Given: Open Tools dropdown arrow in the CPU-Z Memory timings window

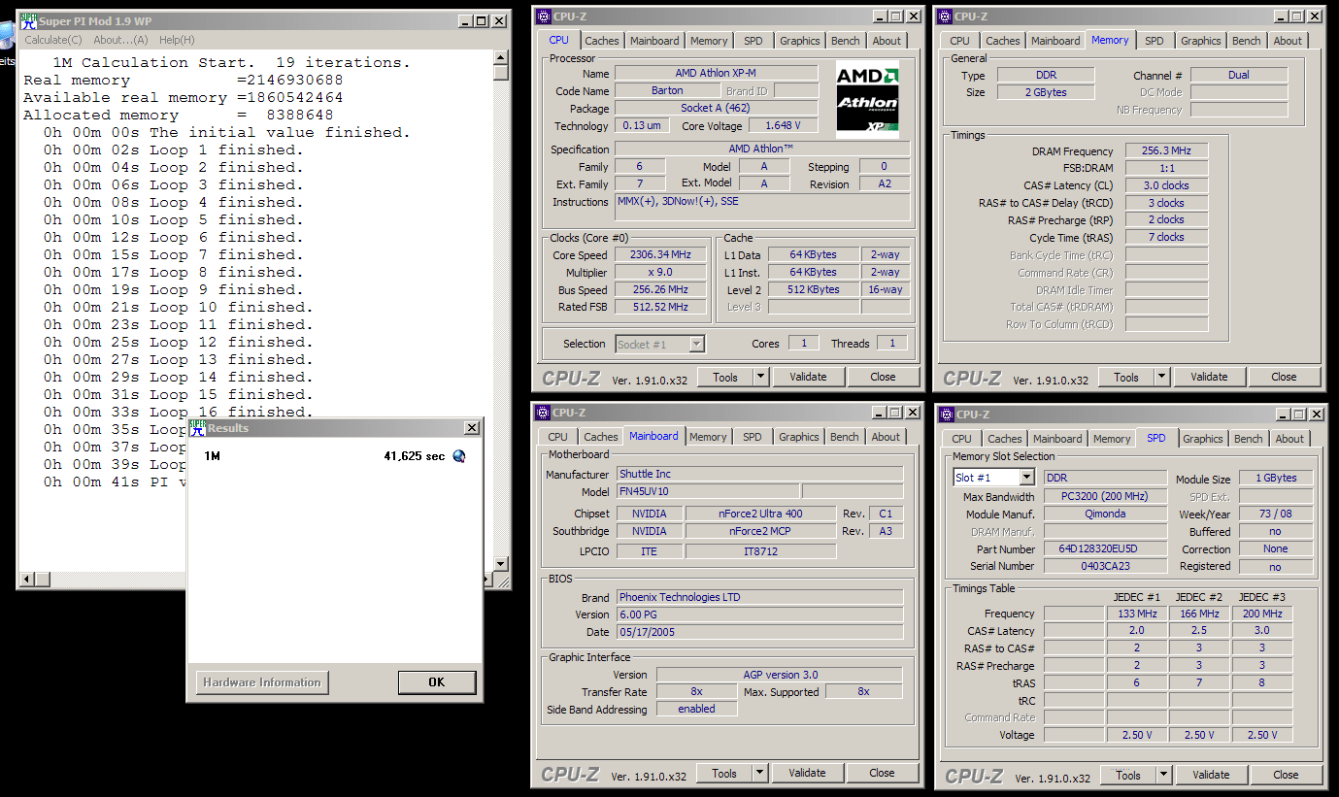Looking at the screenshot, I should [1161, 377].
